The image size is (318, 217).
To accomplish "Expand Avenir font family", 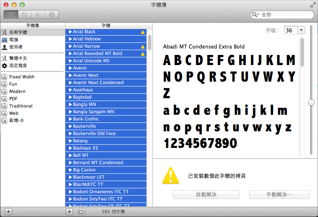I will [x=70, y=68].
